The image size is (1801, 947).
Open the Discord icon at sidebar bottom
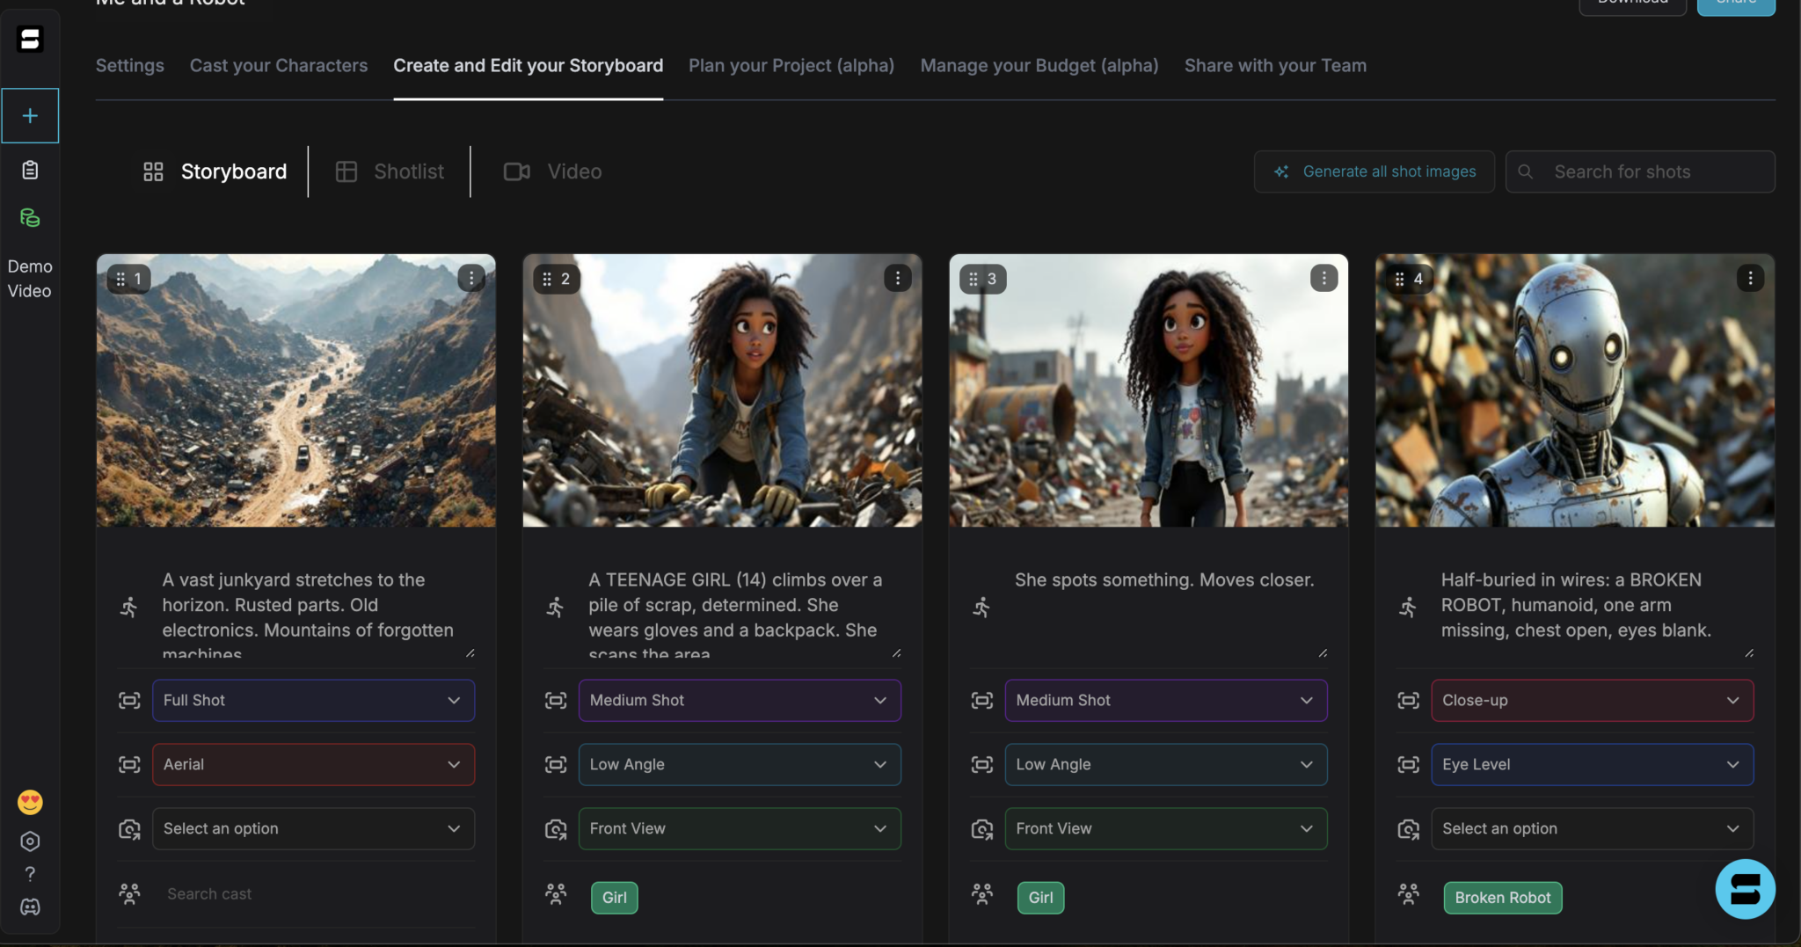click(x=30, y=907)
